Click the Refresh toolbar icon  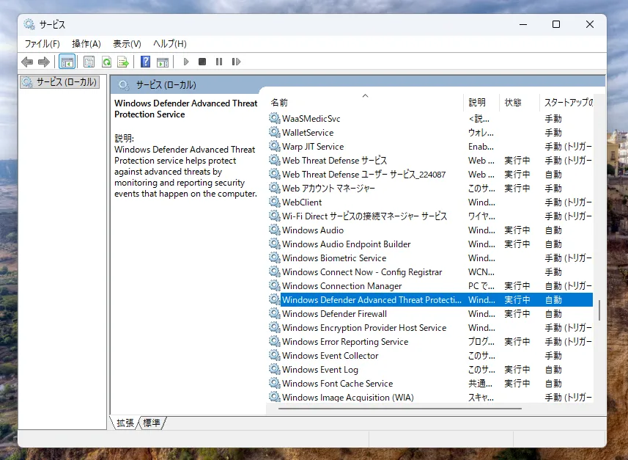[x=106, y=62]
